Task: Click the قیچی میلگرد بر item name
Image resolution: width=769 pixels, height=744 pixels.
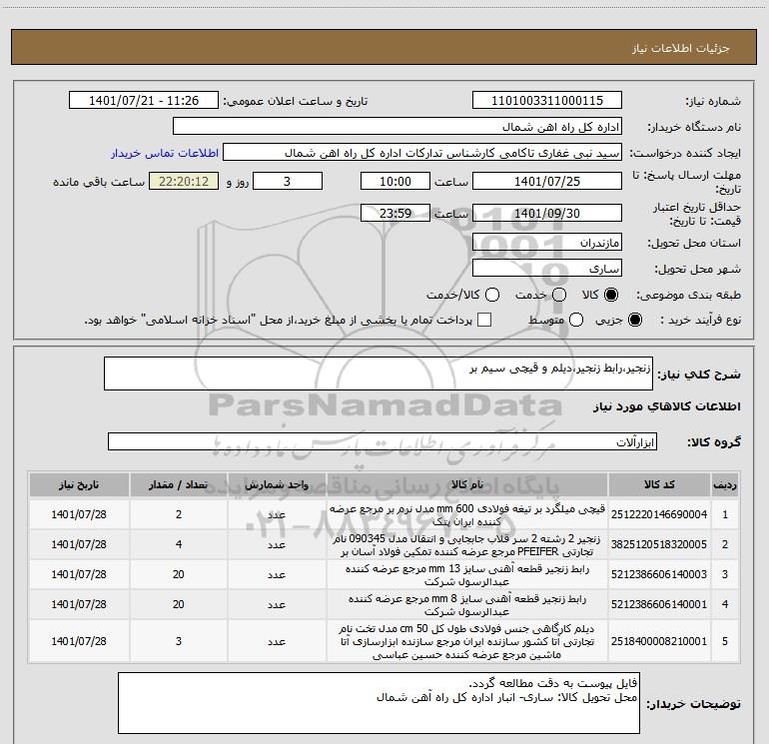Action: click(467, 515)
